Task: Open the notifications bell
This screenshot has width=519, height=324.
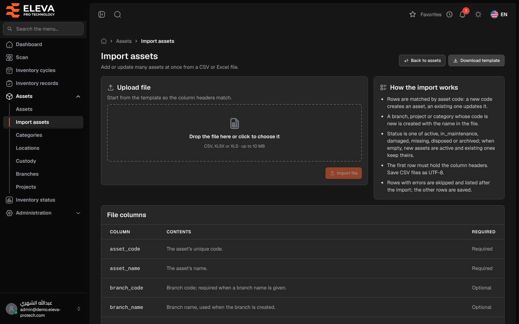Action: (x=462, y=14)
